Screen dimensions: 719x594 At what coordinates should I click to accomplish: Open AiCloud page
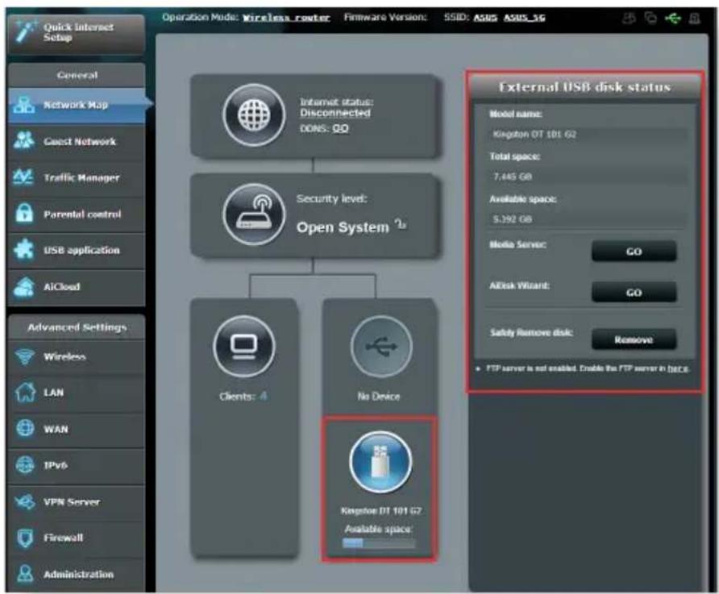pos(77,287)
